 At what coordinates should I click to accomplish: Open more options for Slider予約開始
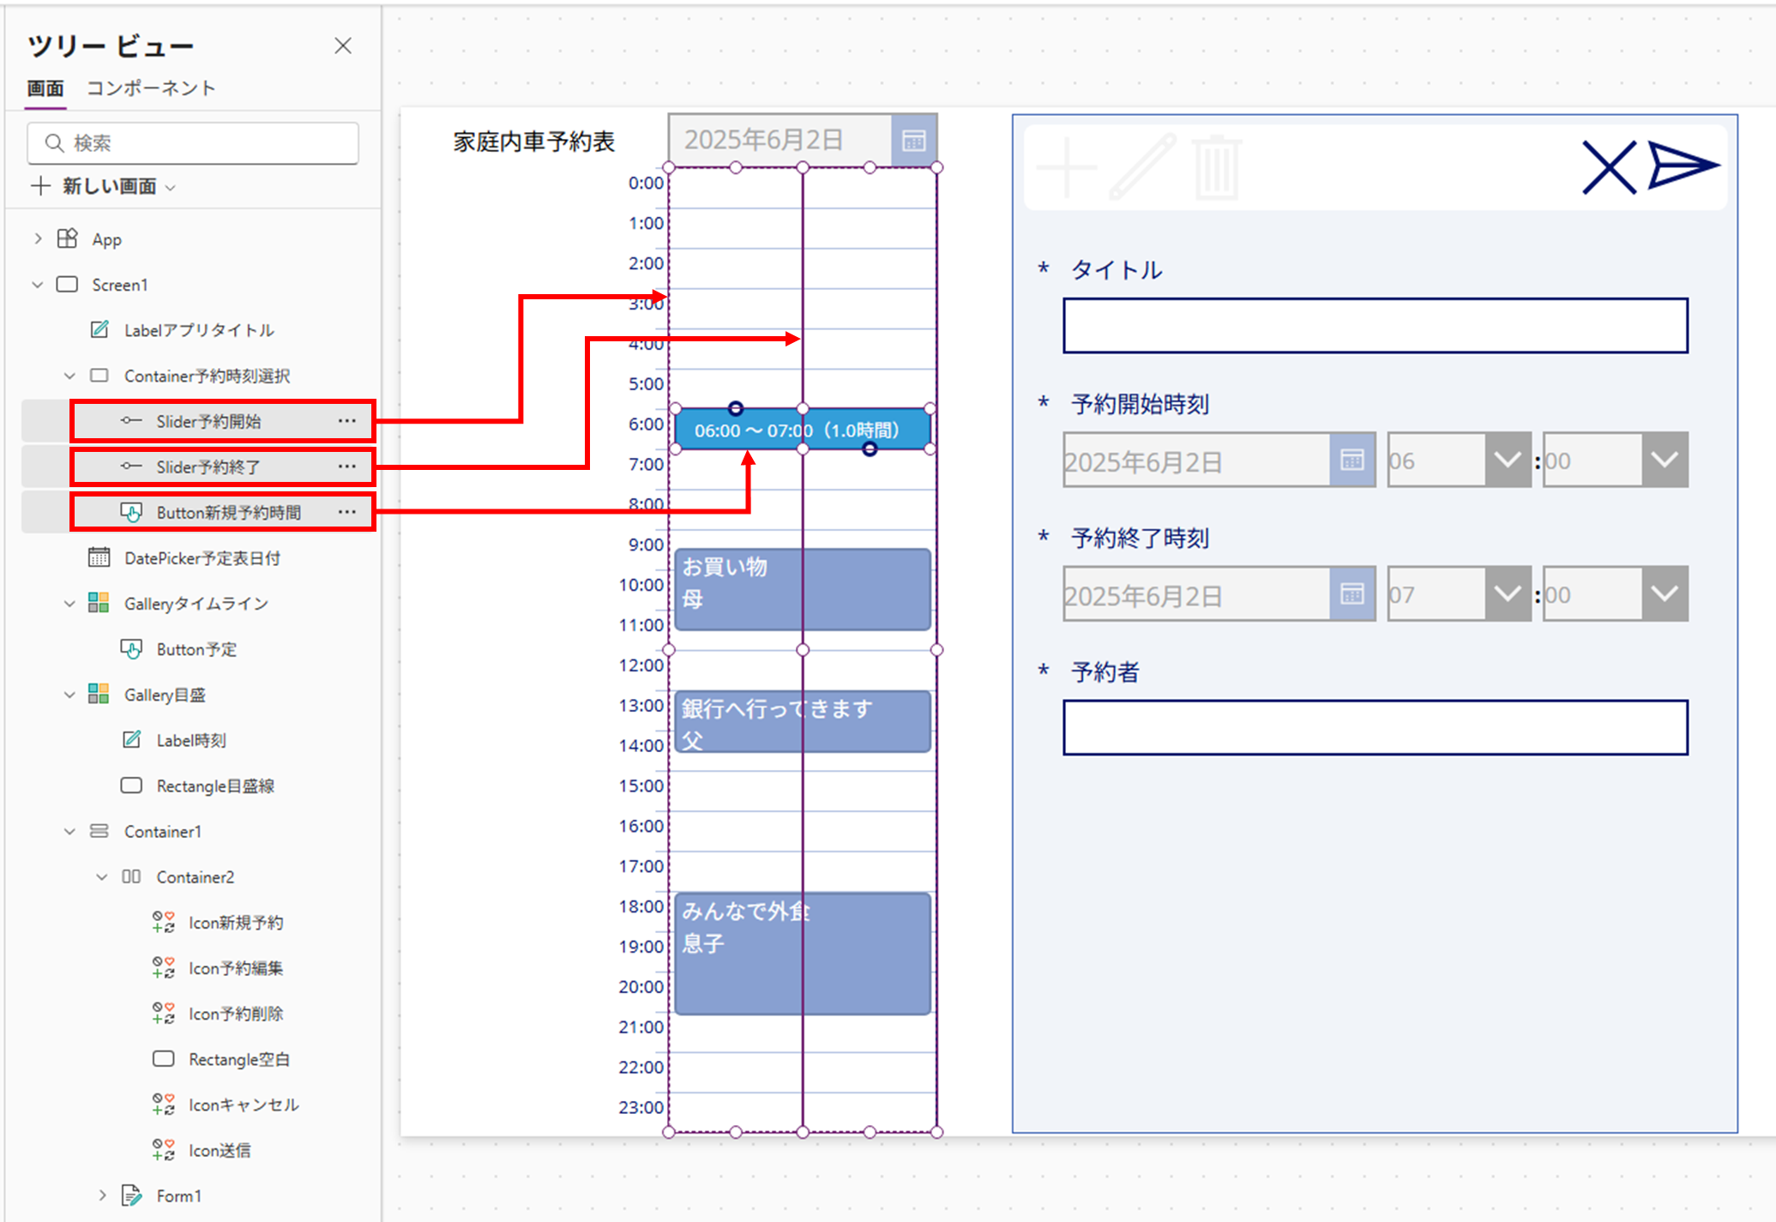tap(346, 421)
